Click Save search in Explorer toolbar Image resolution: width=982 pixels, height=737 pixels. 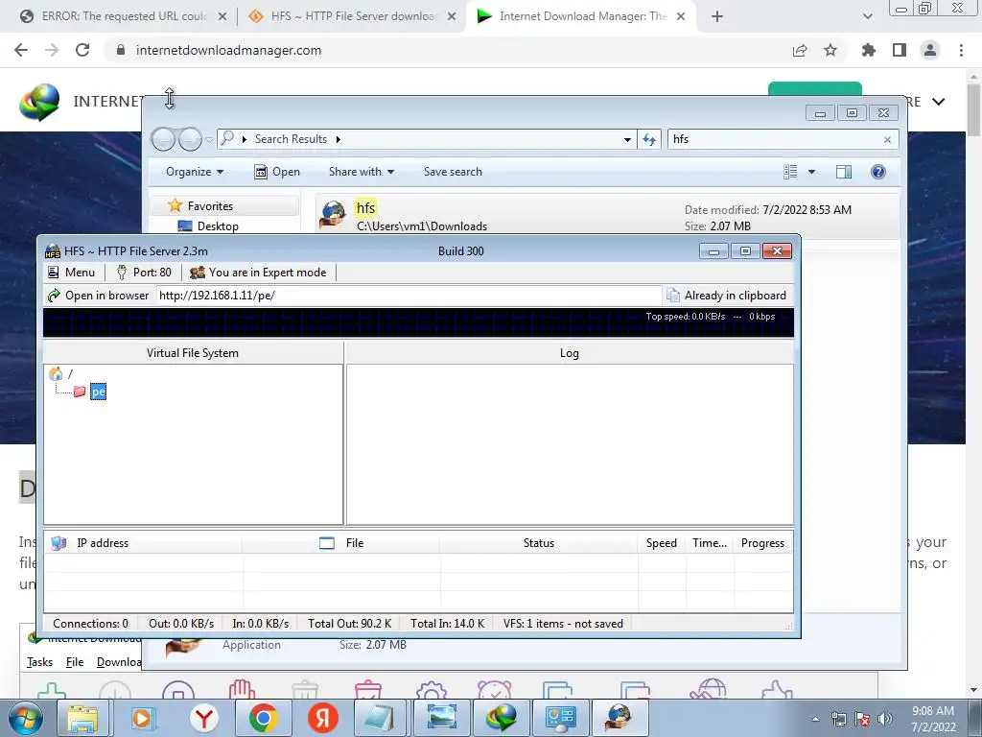click(453, 172)
